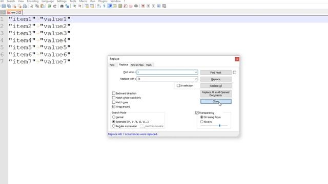Uncheck the Transparency checkbox
This screenshot has width=328, height=184.
coord(197,112)
